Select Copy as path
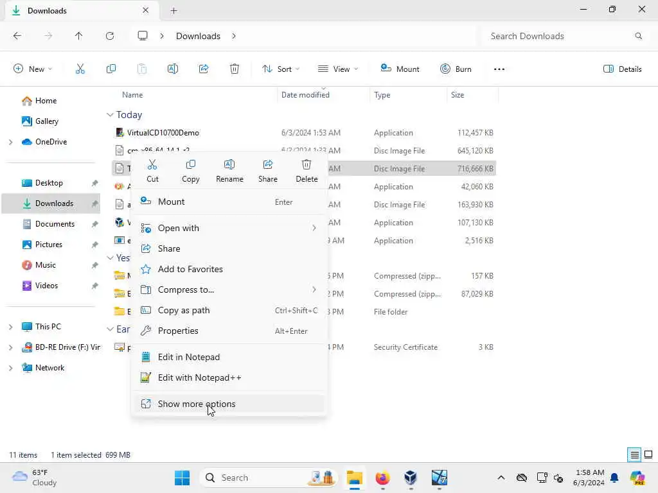 coord(229,310)
